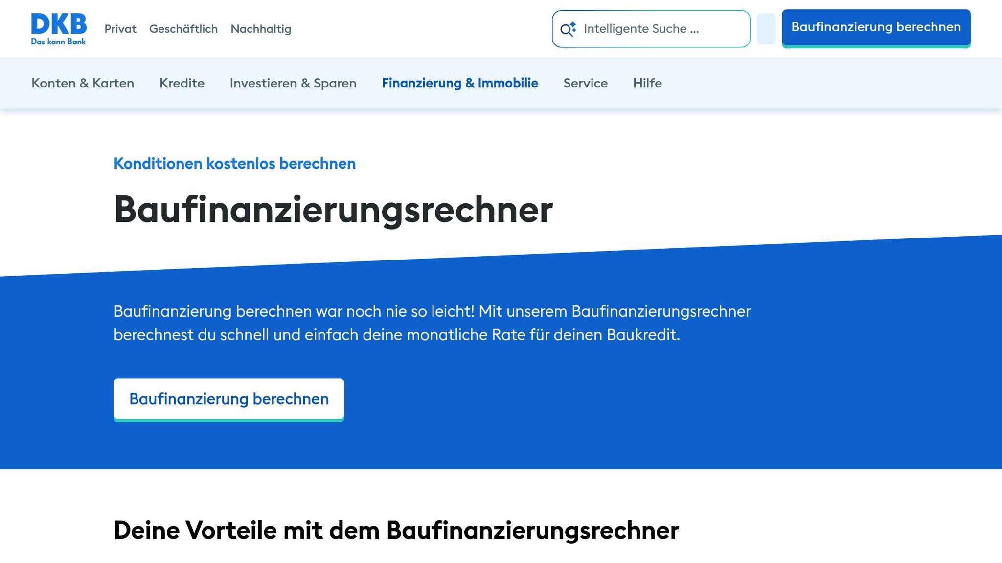Navigate to "Investieren & Sparen"
Image resolution: width=1002 pixels, height=563 pixels.
(x=293, y=83)
